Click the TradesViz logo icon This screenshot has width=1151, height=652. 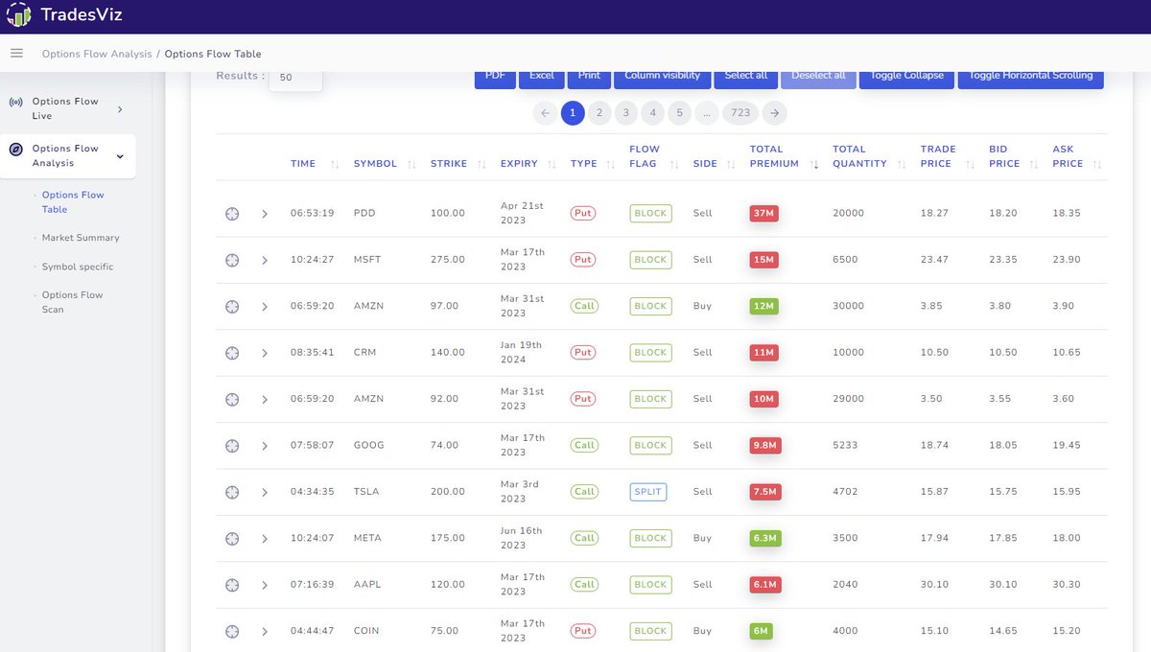(x=18, y=15)
